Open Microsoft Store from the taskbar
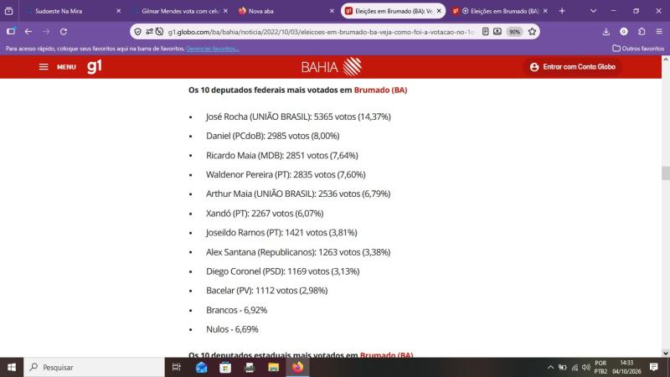Image resolution: width=670 pixels, height=377 pixels. click(x=225, y=367)
